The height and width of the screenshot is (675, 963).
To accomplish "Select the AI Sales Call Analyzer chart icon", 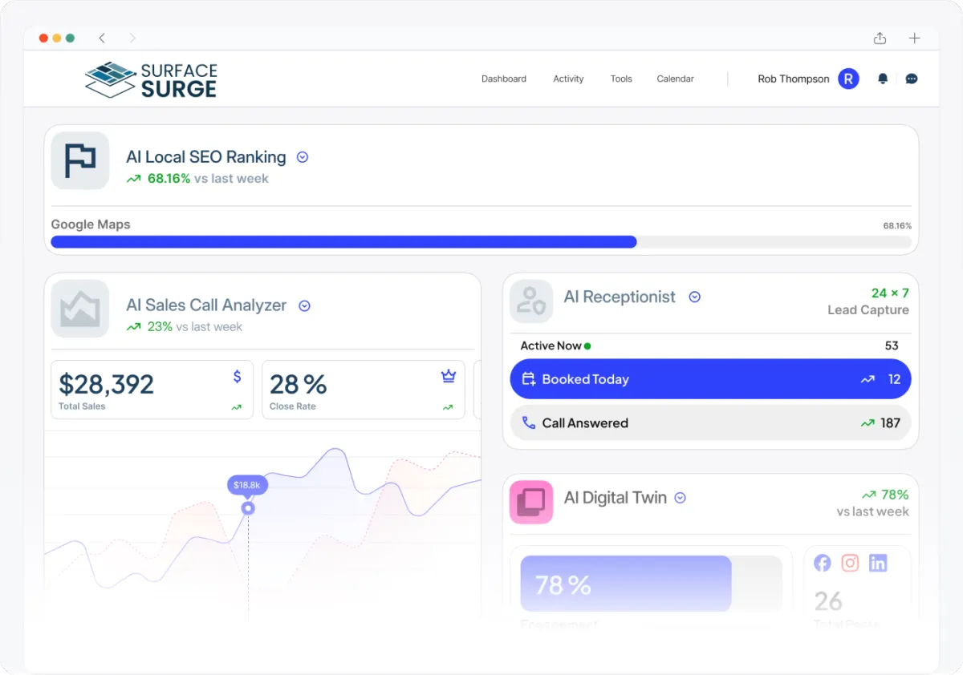I will (x=80, y=309).
